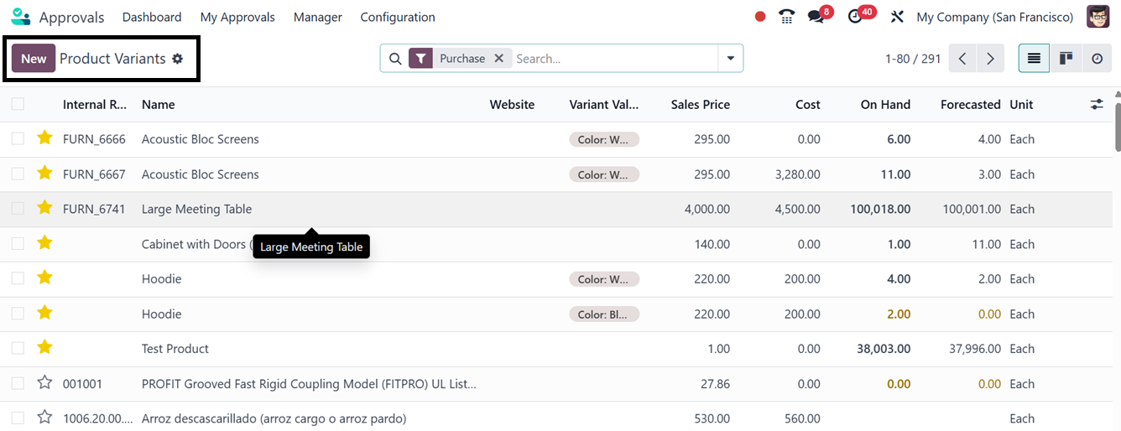Tick the checkbox for FURN_6666 row
Screen dimensions: 1121x431
(x=18, y=139)
